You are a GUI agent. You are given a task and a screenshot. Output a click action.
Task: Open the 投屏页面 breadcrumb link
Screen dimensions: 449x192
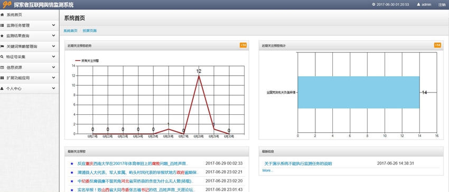(x=90, y=31)
